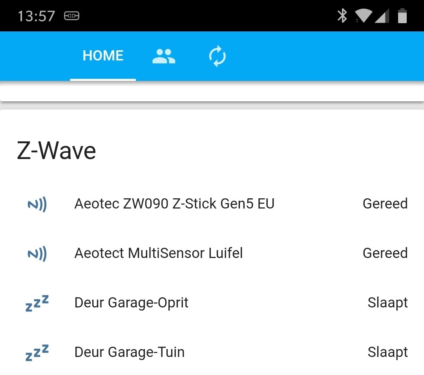The width and height of the screenshot is (424, 375).
Task: Tap the Z-Wave icon beside MultiSensor Luifel
Action: click(x=37, y=254)
